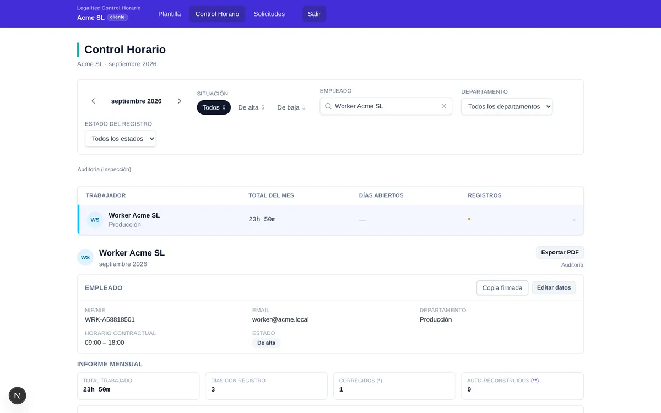Log out with the Salir button
Image resolution: width=661 pixels, height=413 pixels.
pyautogui.click(x=314, y=14)
